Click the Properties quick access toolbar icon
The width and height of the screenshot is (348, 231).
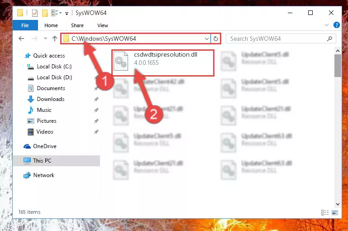click(35, 13)
